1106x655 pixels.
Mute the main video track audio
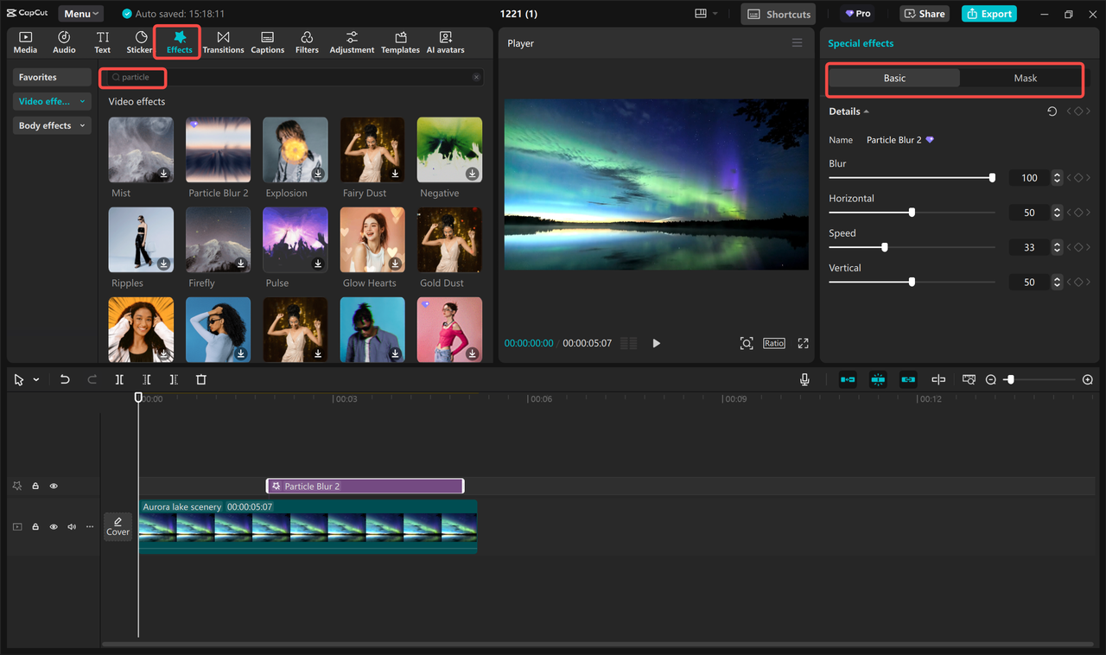pos(72,526)
